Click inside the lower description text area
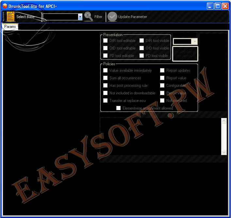The image size is (231, 218). click(161, 136)
